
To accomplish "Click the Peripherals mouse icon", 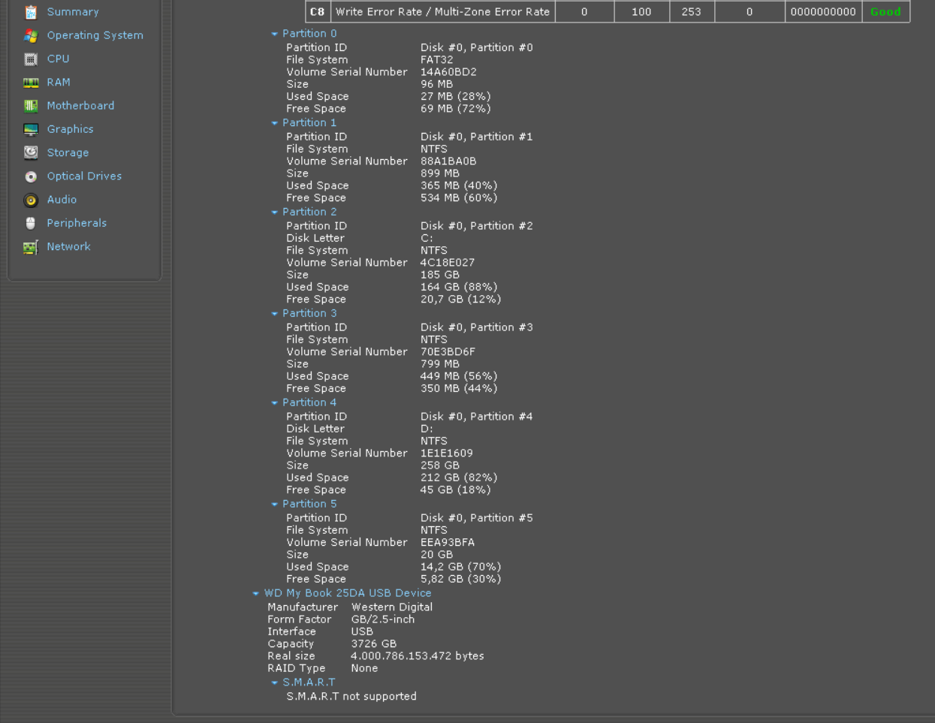I will [x=31, y=223].
